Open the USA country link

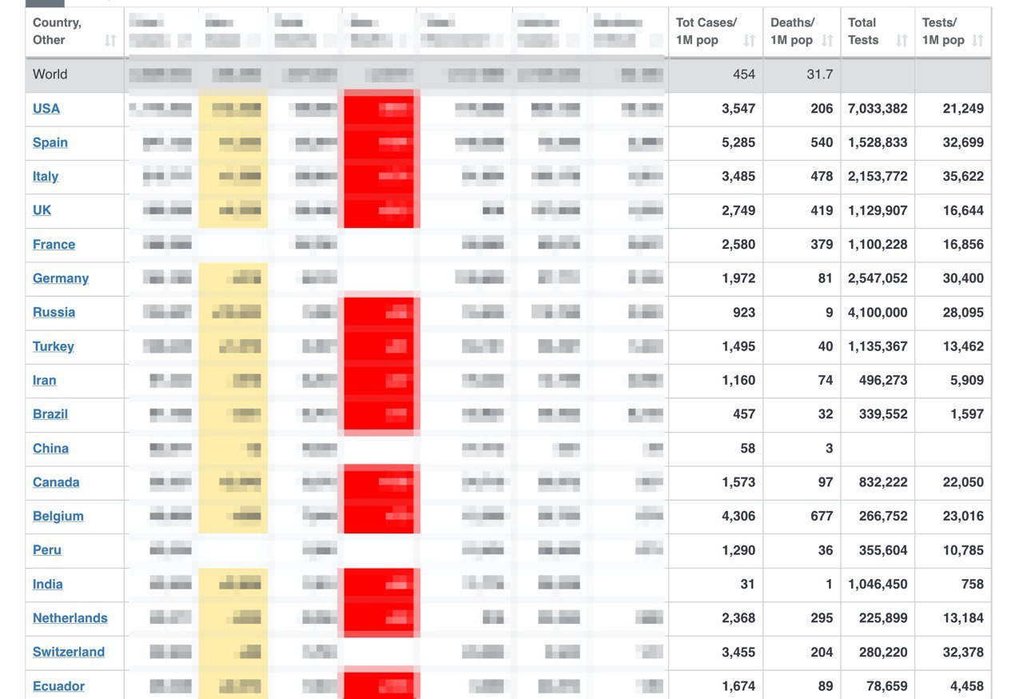(x=46, y=109)
